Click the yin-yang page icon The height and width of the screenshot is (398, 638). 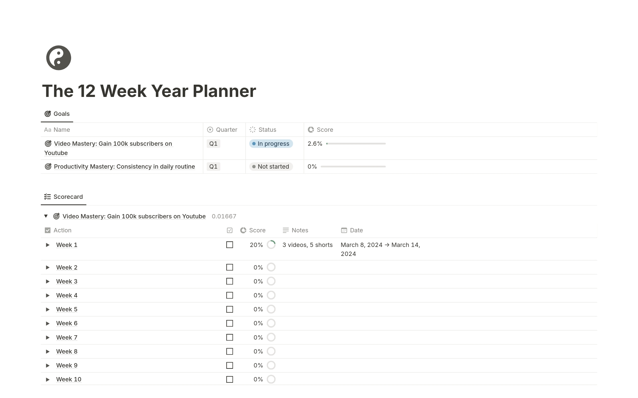pos(58,58)
